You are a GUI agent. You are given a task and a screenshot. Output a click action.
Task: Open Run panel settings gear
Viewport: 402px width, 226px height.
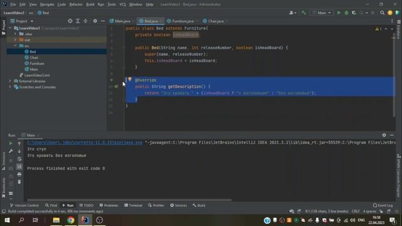point(384,135)
